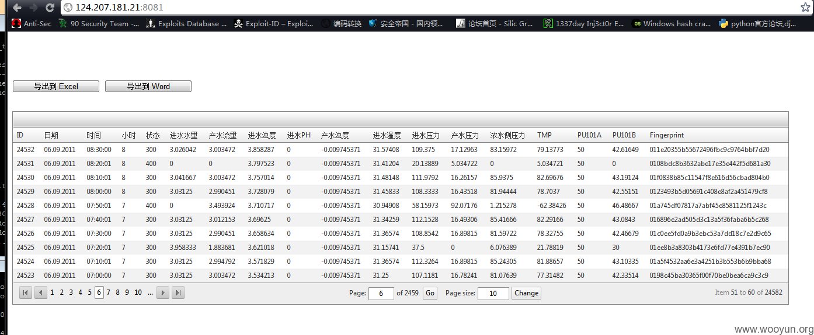Select page 10 in the pager
The image size is (814, 335).
pos(138,292)
